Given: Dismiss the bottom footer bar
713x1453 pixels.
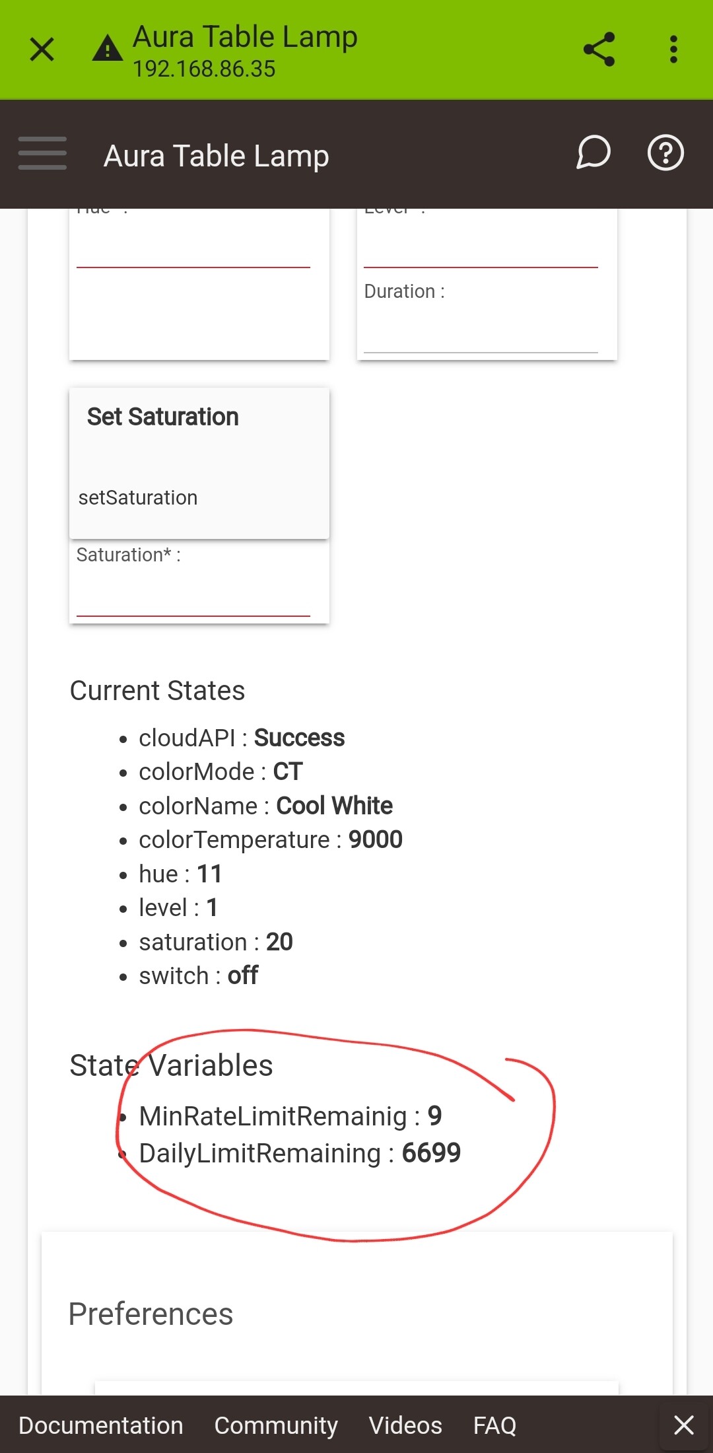Looking at the screenshot, I should 684,1425.
